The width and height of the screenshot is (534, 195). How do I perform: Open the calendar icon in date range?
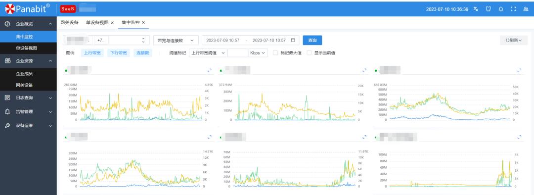coord(293,40)
